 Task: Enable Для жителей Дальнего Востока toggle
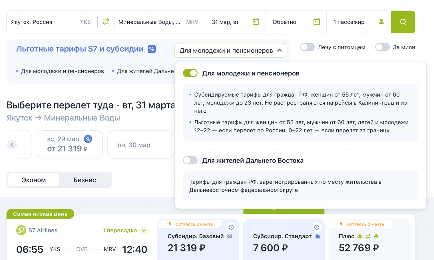[190, 160]
